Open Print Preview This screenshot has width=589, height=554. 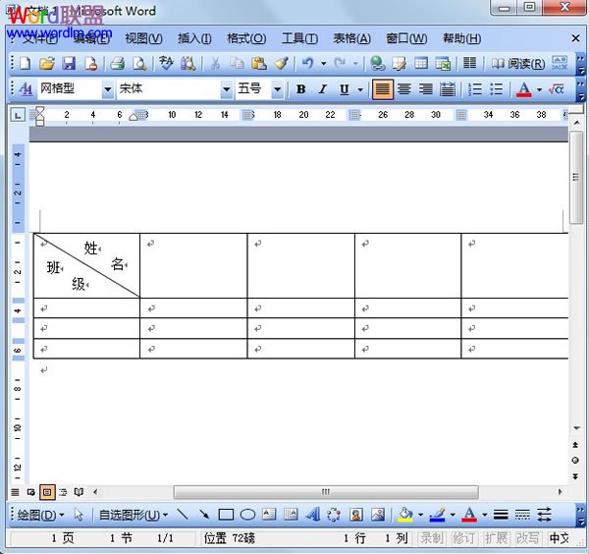(x=139, y=63)
